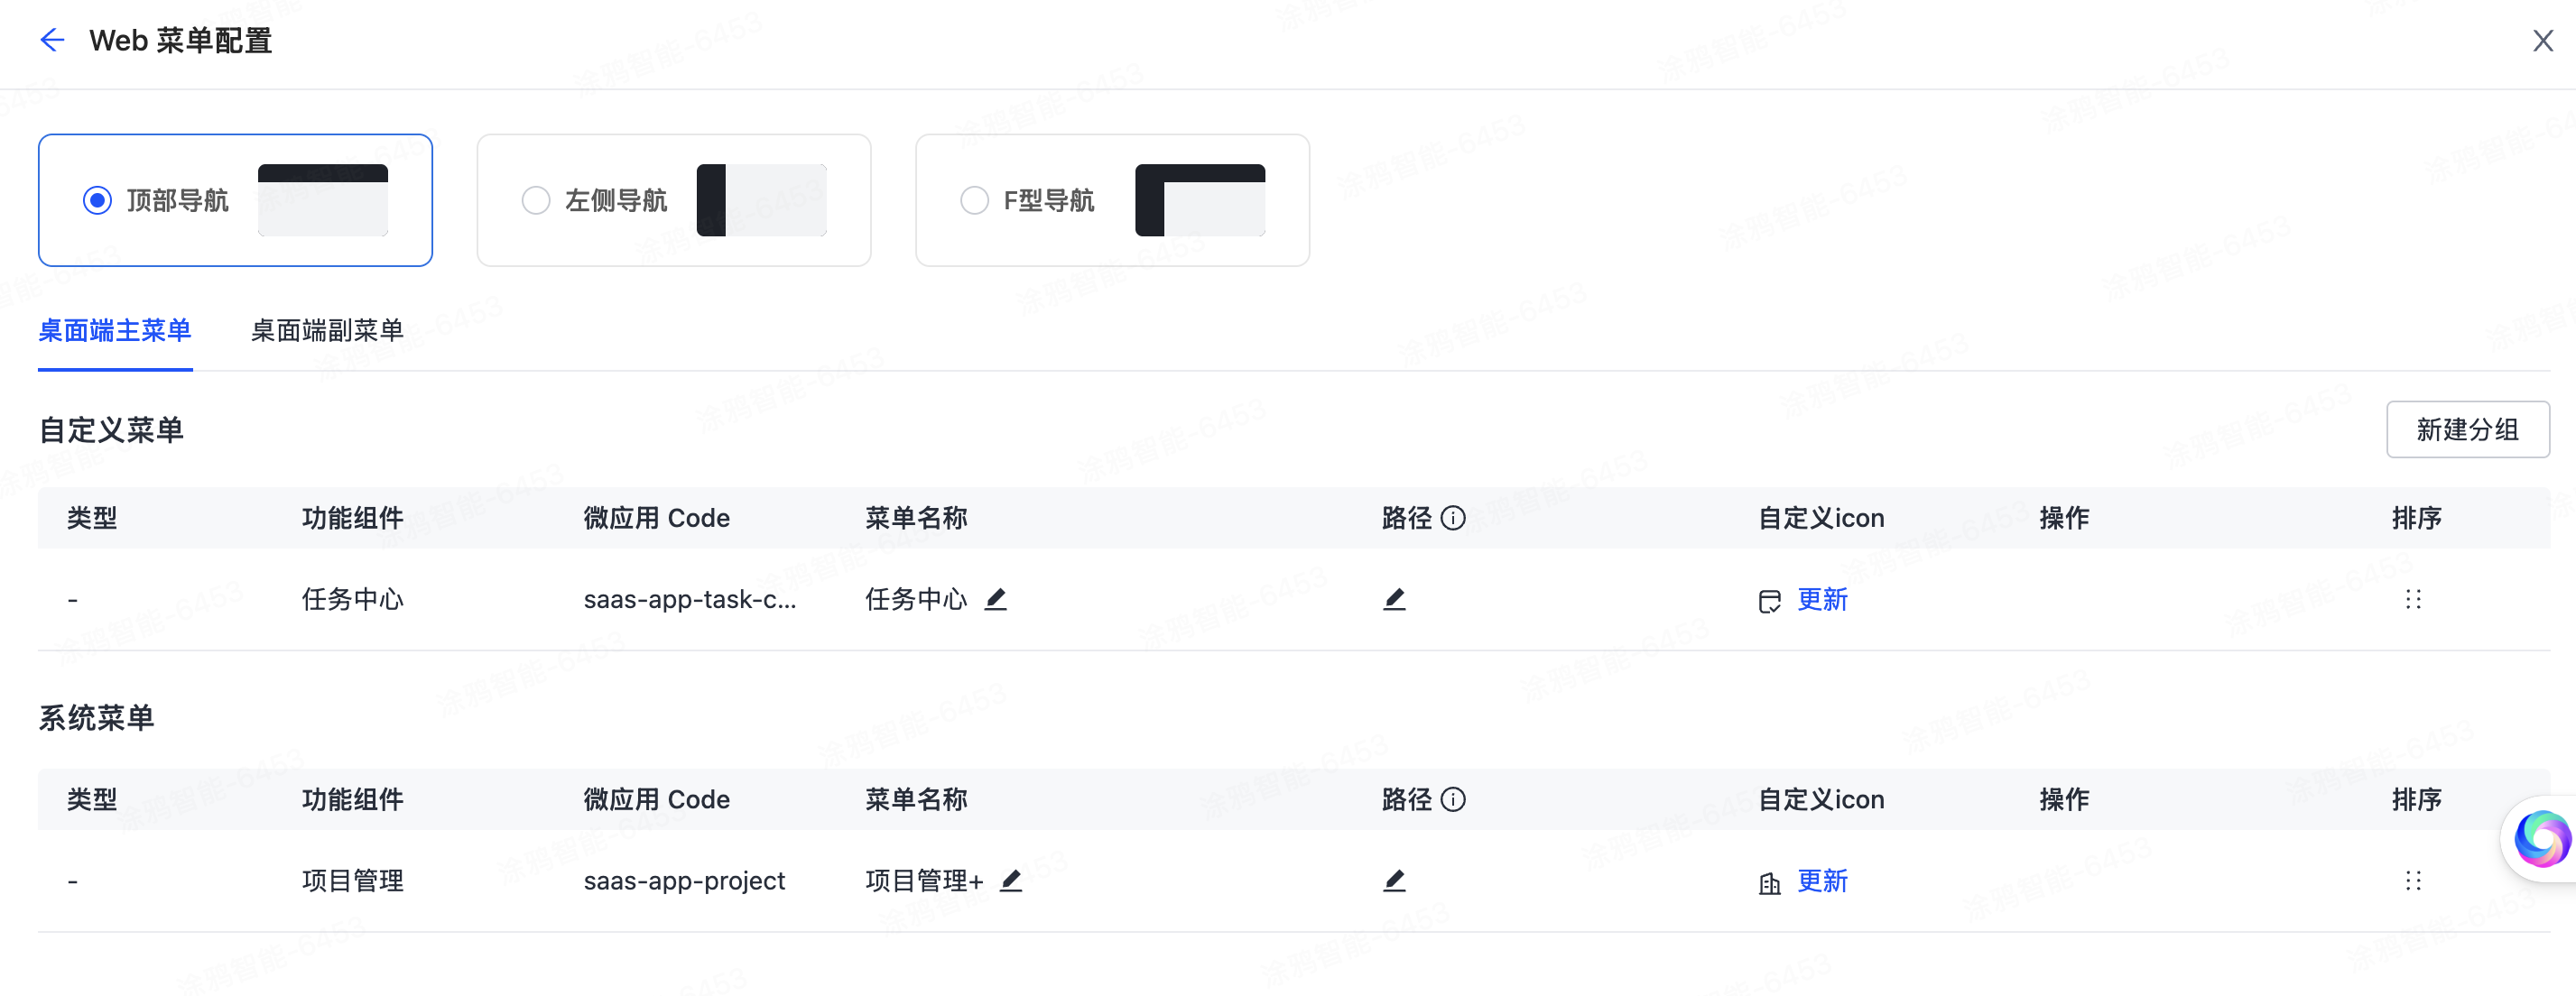Image resolution: width=2576 pixels, height=996 pixels.
Task: Click the 新建分组 button
Action: pyautogui.click(x=2467, y=430)
